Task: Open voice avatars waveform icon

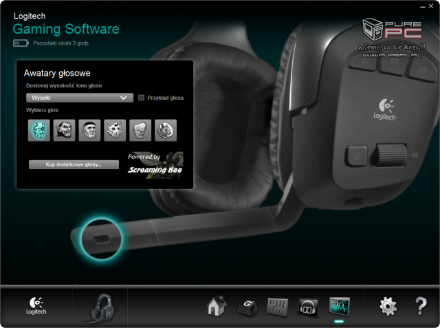Action: pyautogui.click(x=339, y=306)
